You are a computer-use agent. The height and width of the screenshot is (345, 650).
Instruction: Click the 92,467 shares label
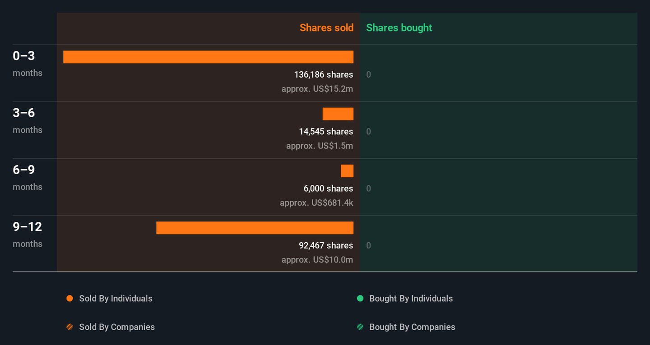(326, 245)
